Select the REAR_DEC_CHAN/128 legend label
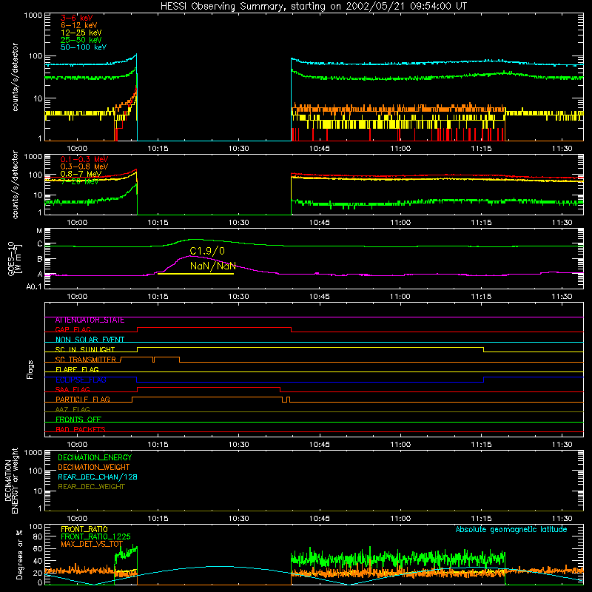 [x=98, y=477]
